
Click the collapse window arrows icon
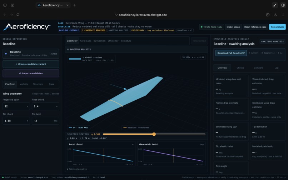click(275, 5)
